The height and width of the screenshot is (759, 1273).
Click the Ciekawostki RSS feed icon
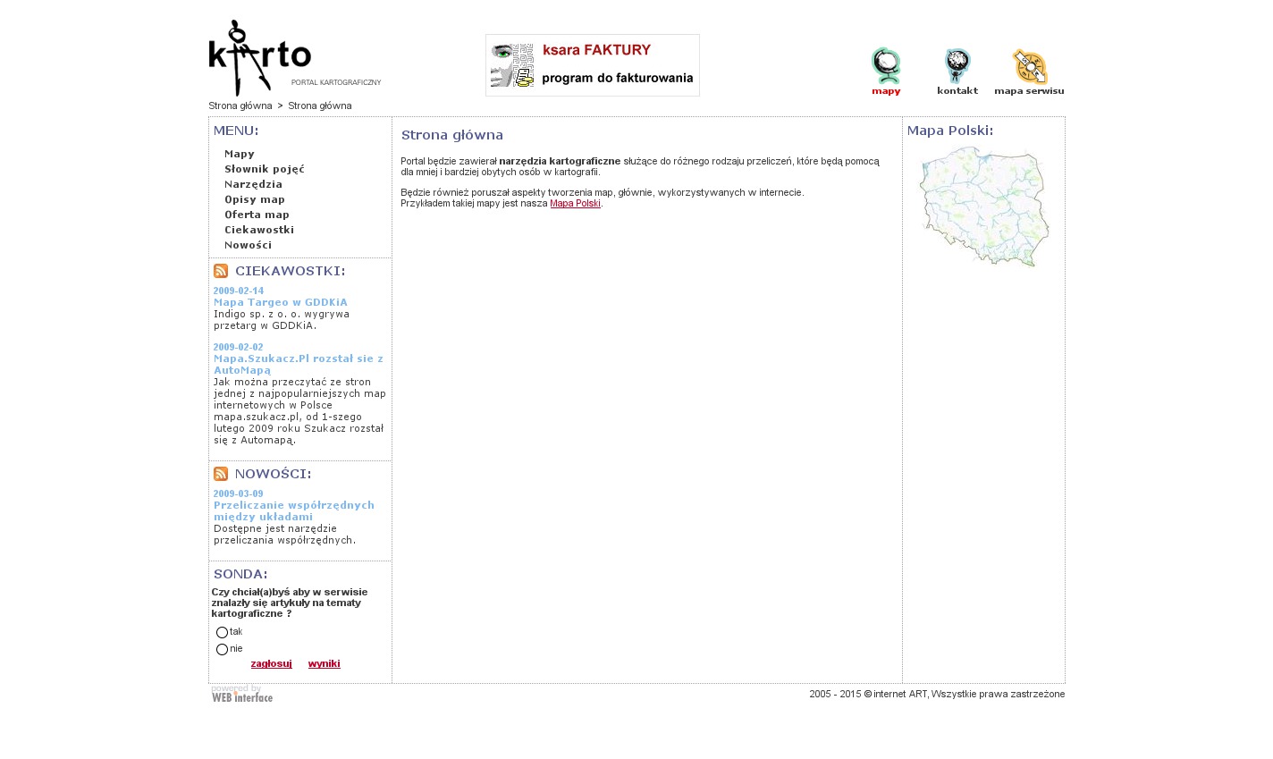click(221, 271)
